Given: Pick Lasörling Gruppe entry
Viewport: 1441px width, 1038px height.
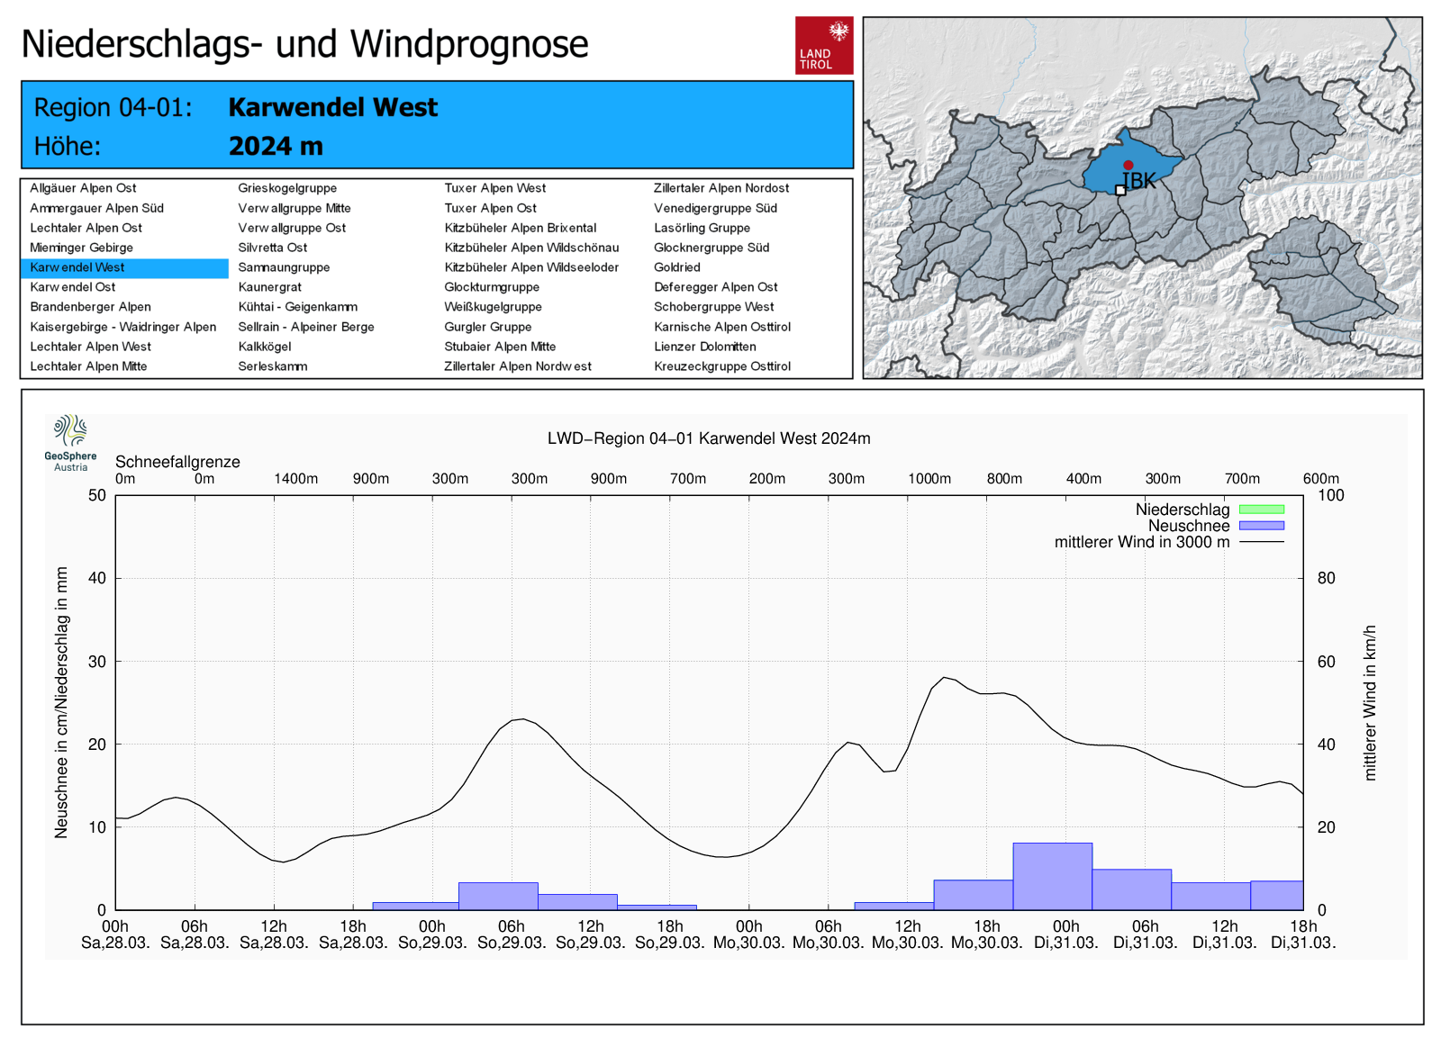Looking at the screenshot, I should click(702, 228).
